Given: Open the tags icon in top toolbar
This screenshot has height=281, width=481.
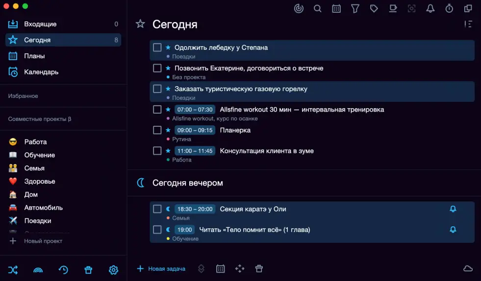Looking at the screenshot, I should click(374, 8).
